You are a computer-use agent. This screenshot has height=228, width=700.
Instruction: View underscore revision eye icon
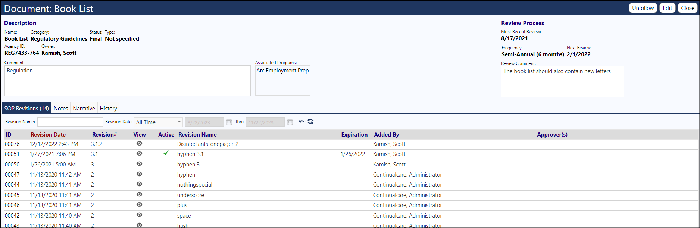139,194
